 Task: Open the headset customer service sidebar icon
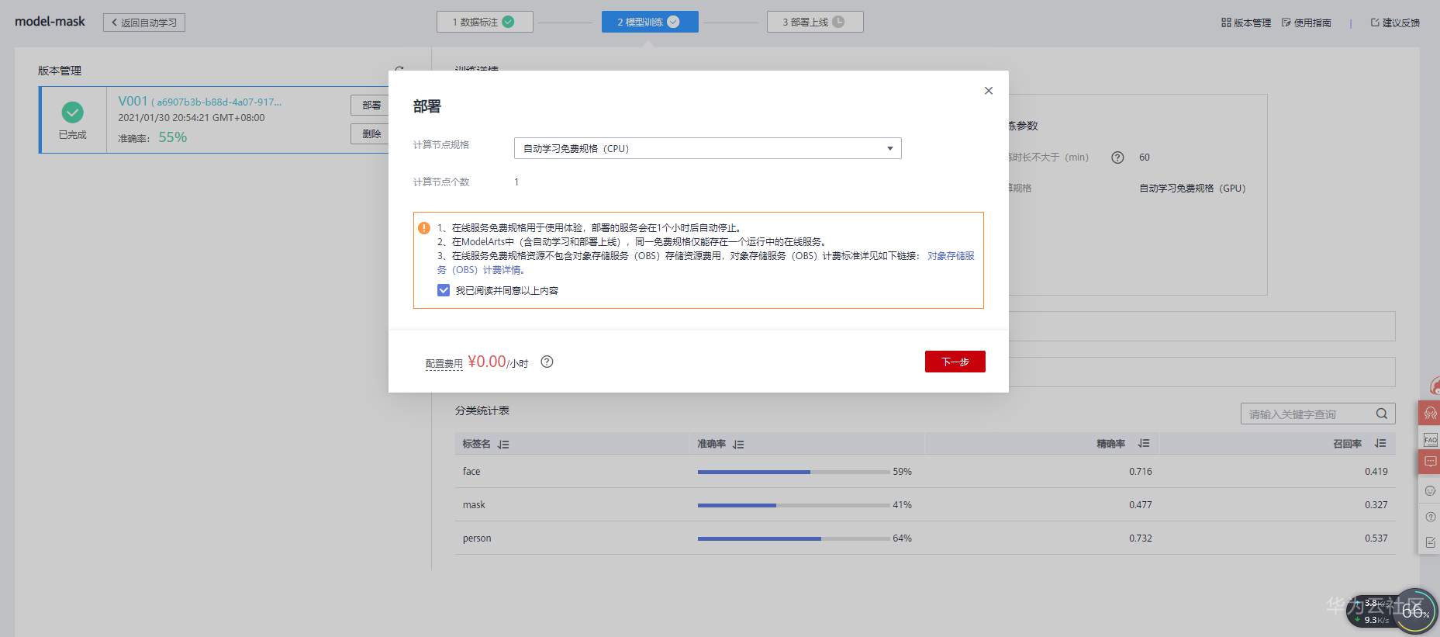pyautogui.click(x=1430, y=413)
